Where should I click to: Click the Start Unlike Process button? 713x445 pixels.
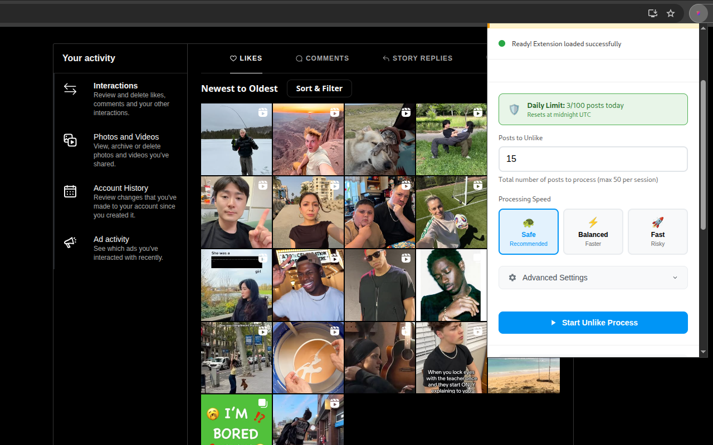point(593,323)
